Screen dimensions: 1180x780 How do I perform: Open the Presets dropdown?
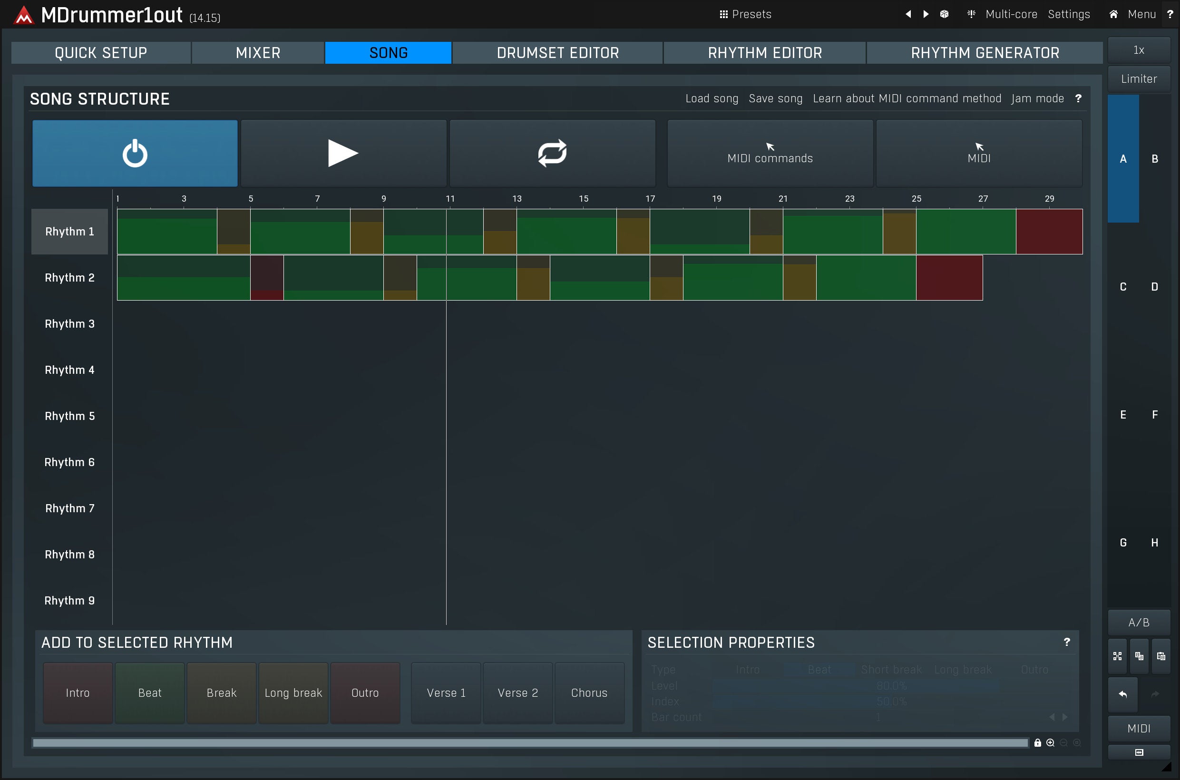tap(745, 14)
